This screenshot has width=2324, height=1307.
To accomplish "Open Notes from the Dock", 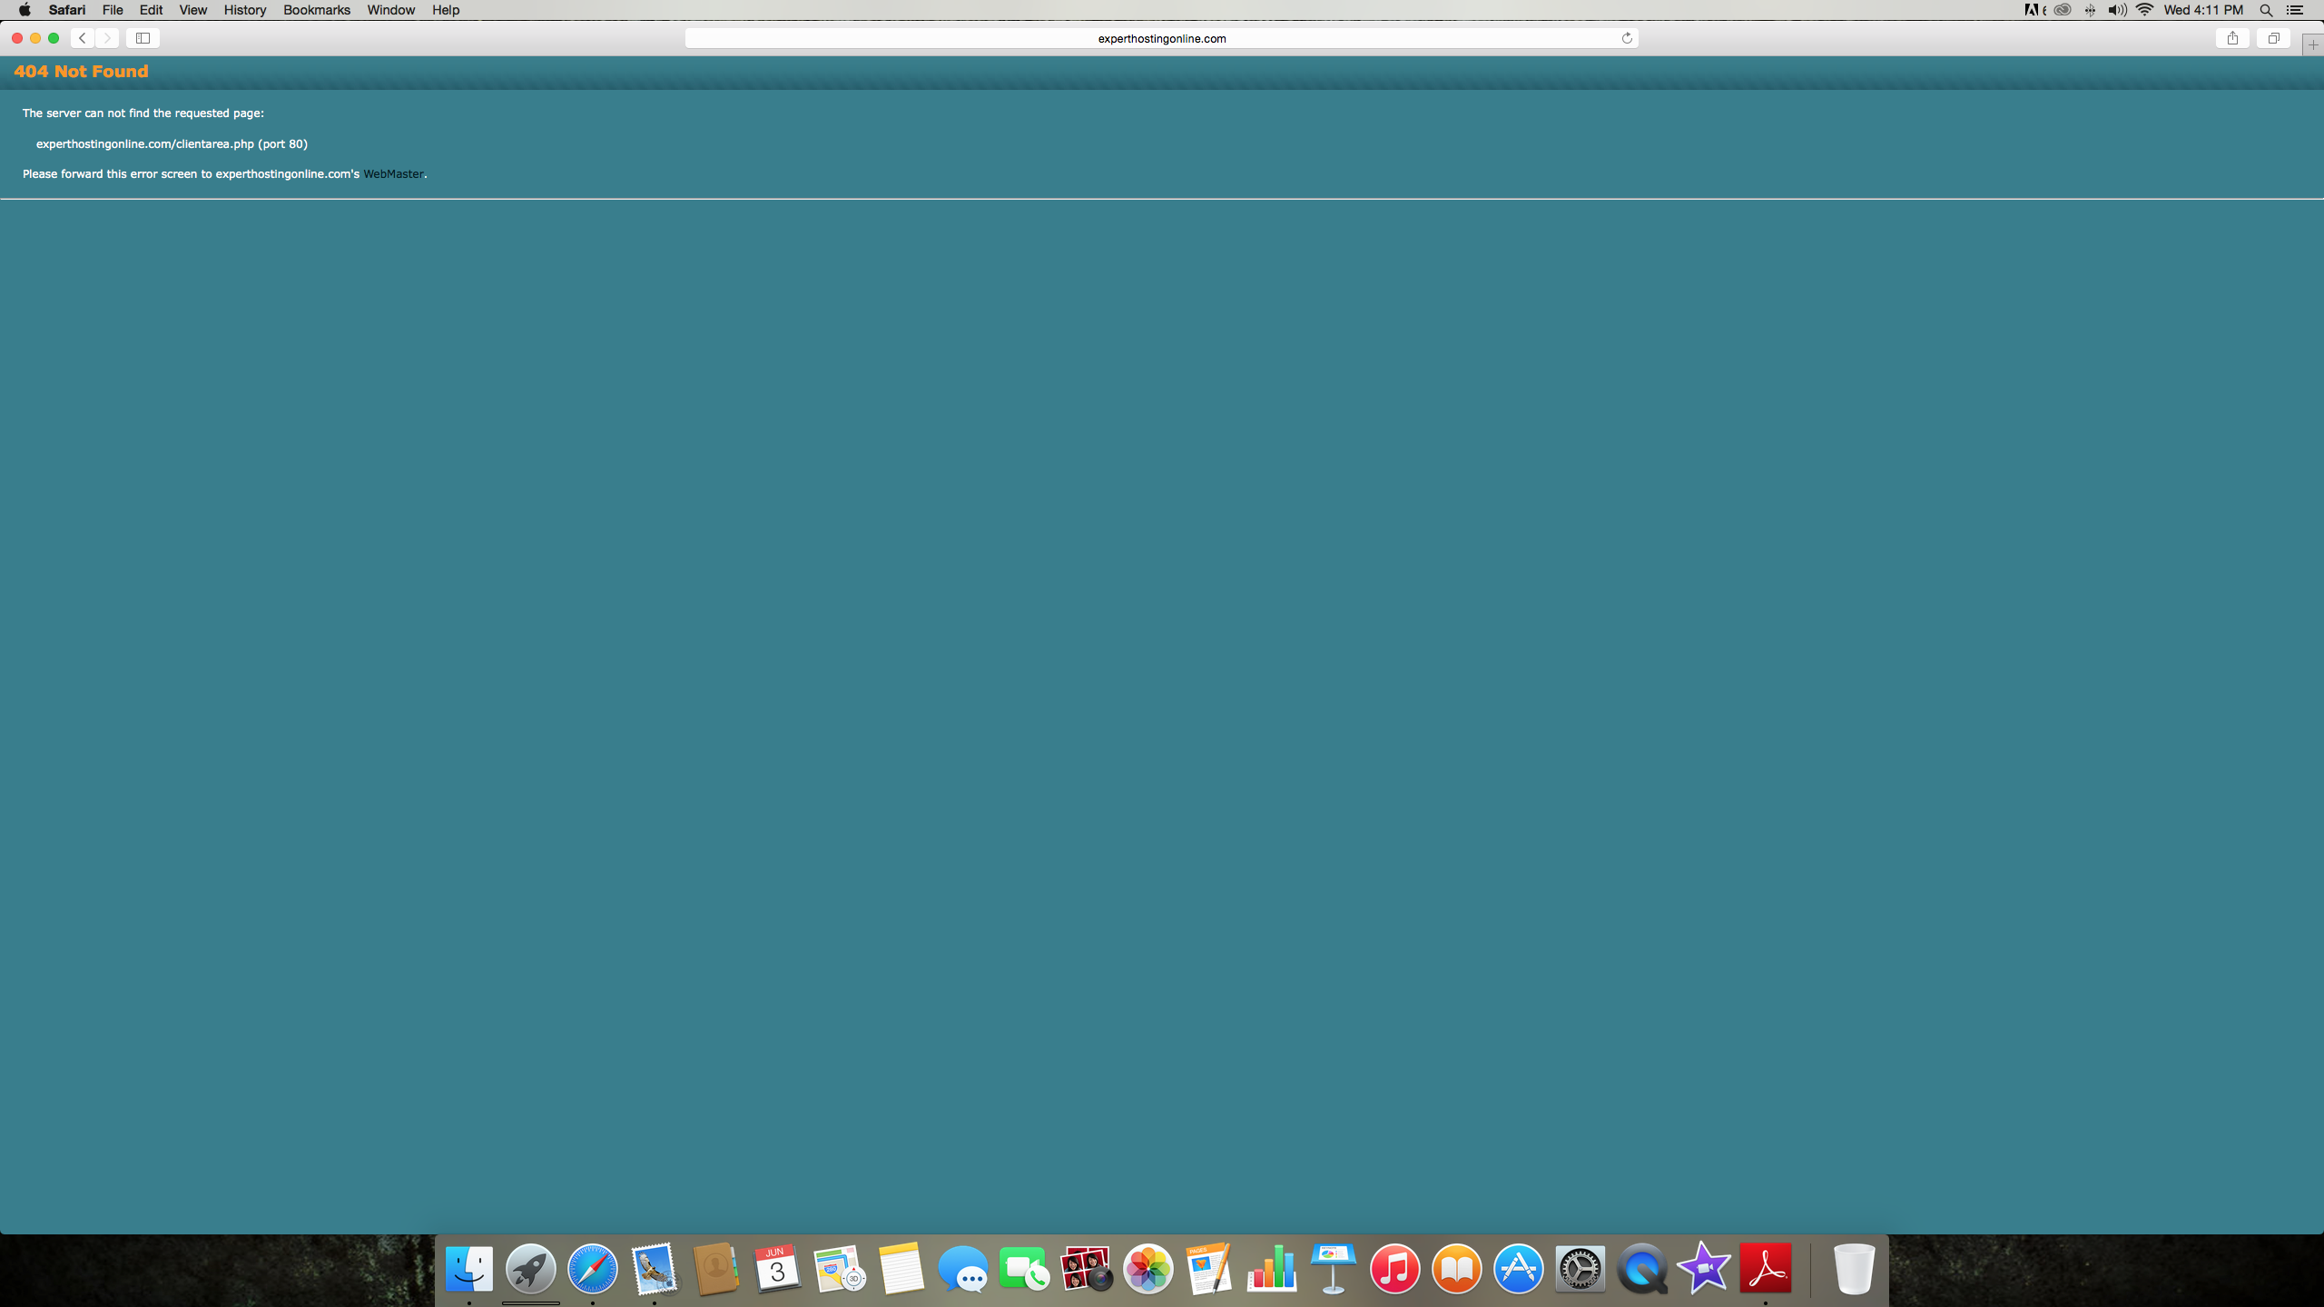I will [x=901, y=1268].
